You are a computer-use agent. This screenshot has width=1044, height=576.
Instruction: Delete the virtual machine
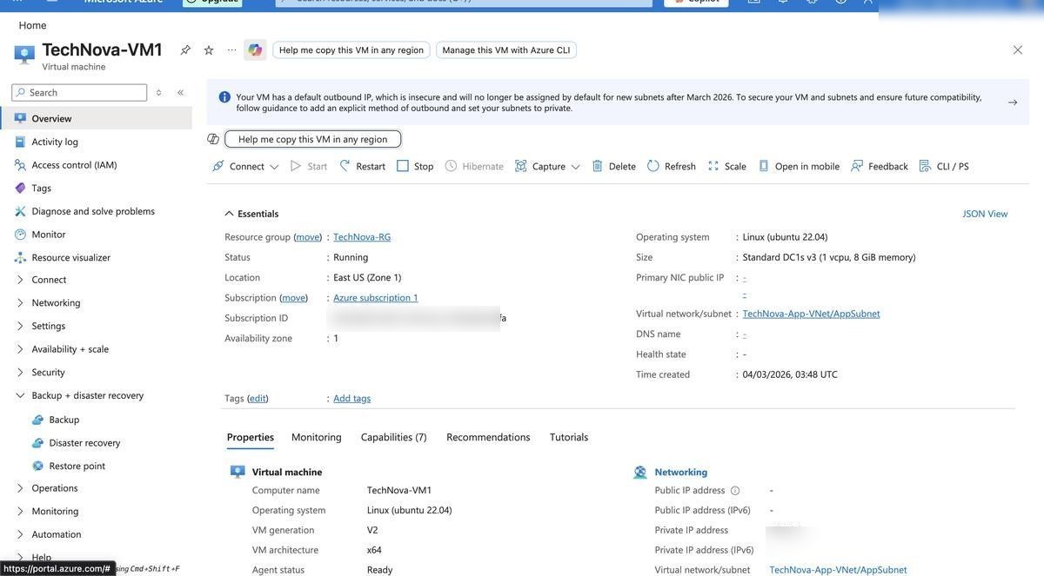tap(613, 166)
